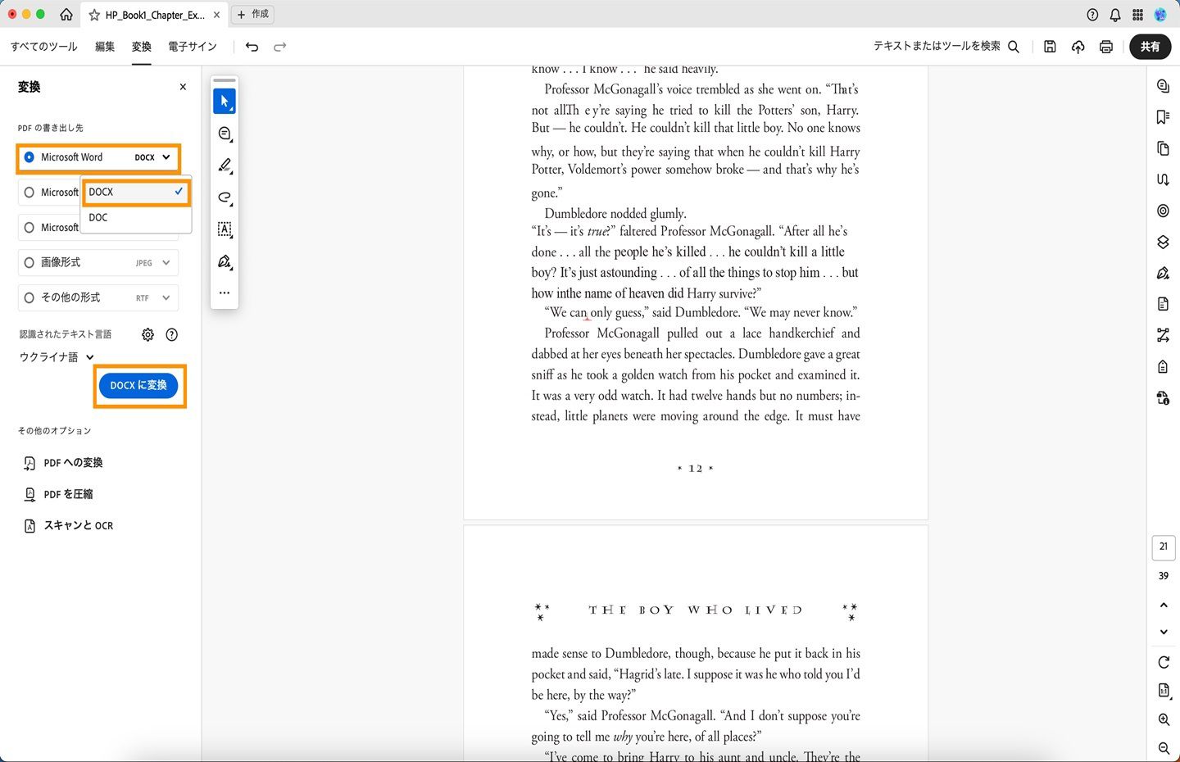Select the text box annotation tool
Viewport: 1180px width, 762px height.
point(224,229)
